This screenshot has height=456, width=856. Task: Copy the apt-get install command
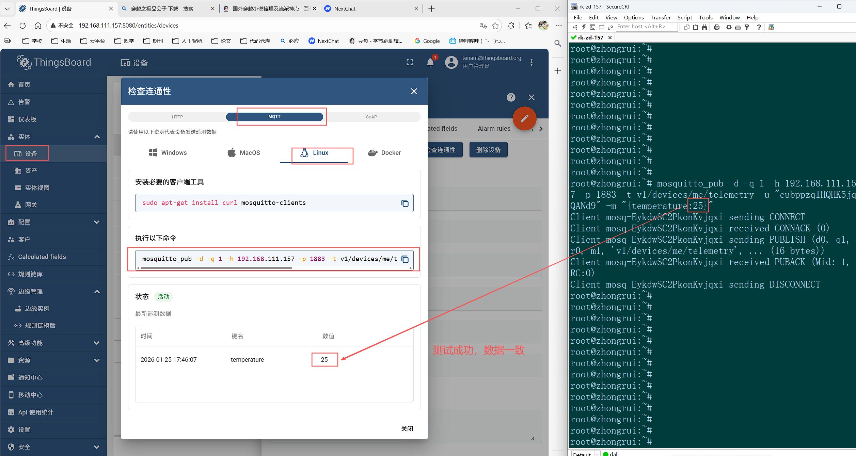(x=405, y=203)
